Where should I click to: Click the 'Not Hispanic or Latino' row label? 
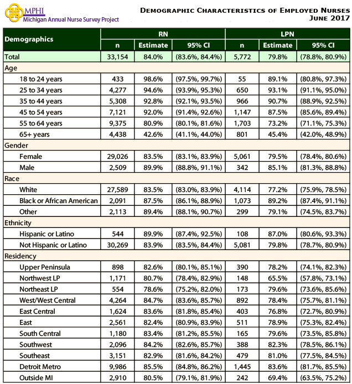(x=53, y=245)
